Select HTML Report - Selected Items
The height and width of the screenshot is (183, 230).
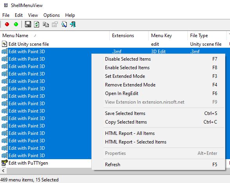coord(159,142)
